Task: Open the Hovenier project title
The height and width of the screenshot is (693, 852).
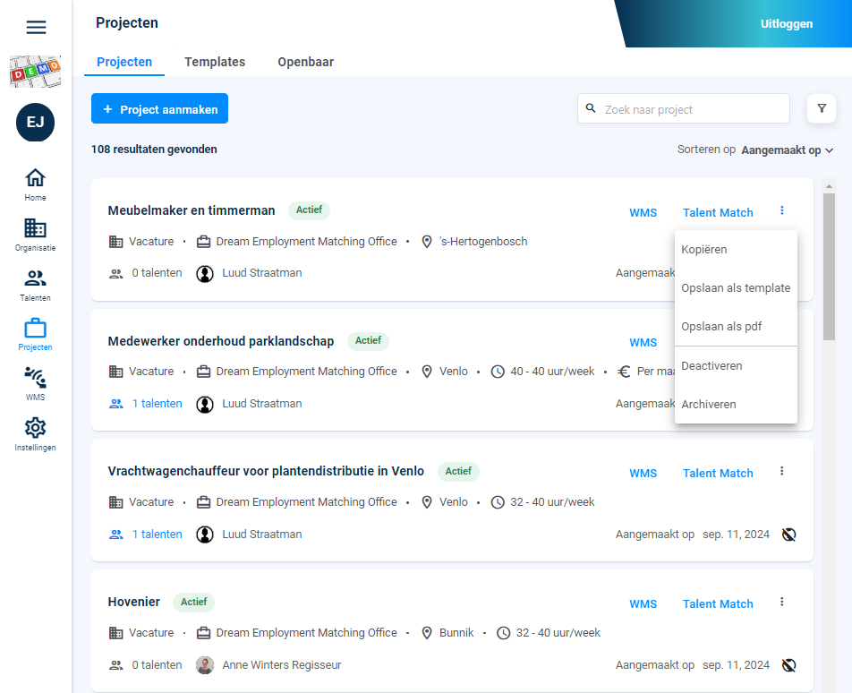Action: [133, 602]
